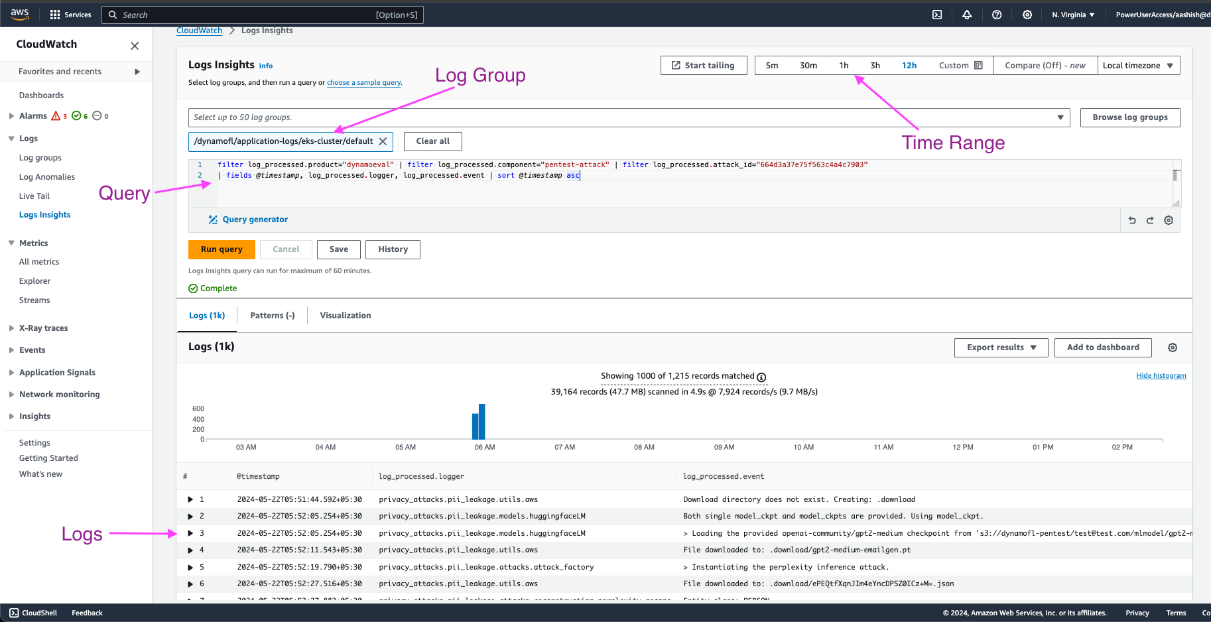Viewport: 1211px width, 622px height.
Task: Select the 5m time range
Action: 772,65
